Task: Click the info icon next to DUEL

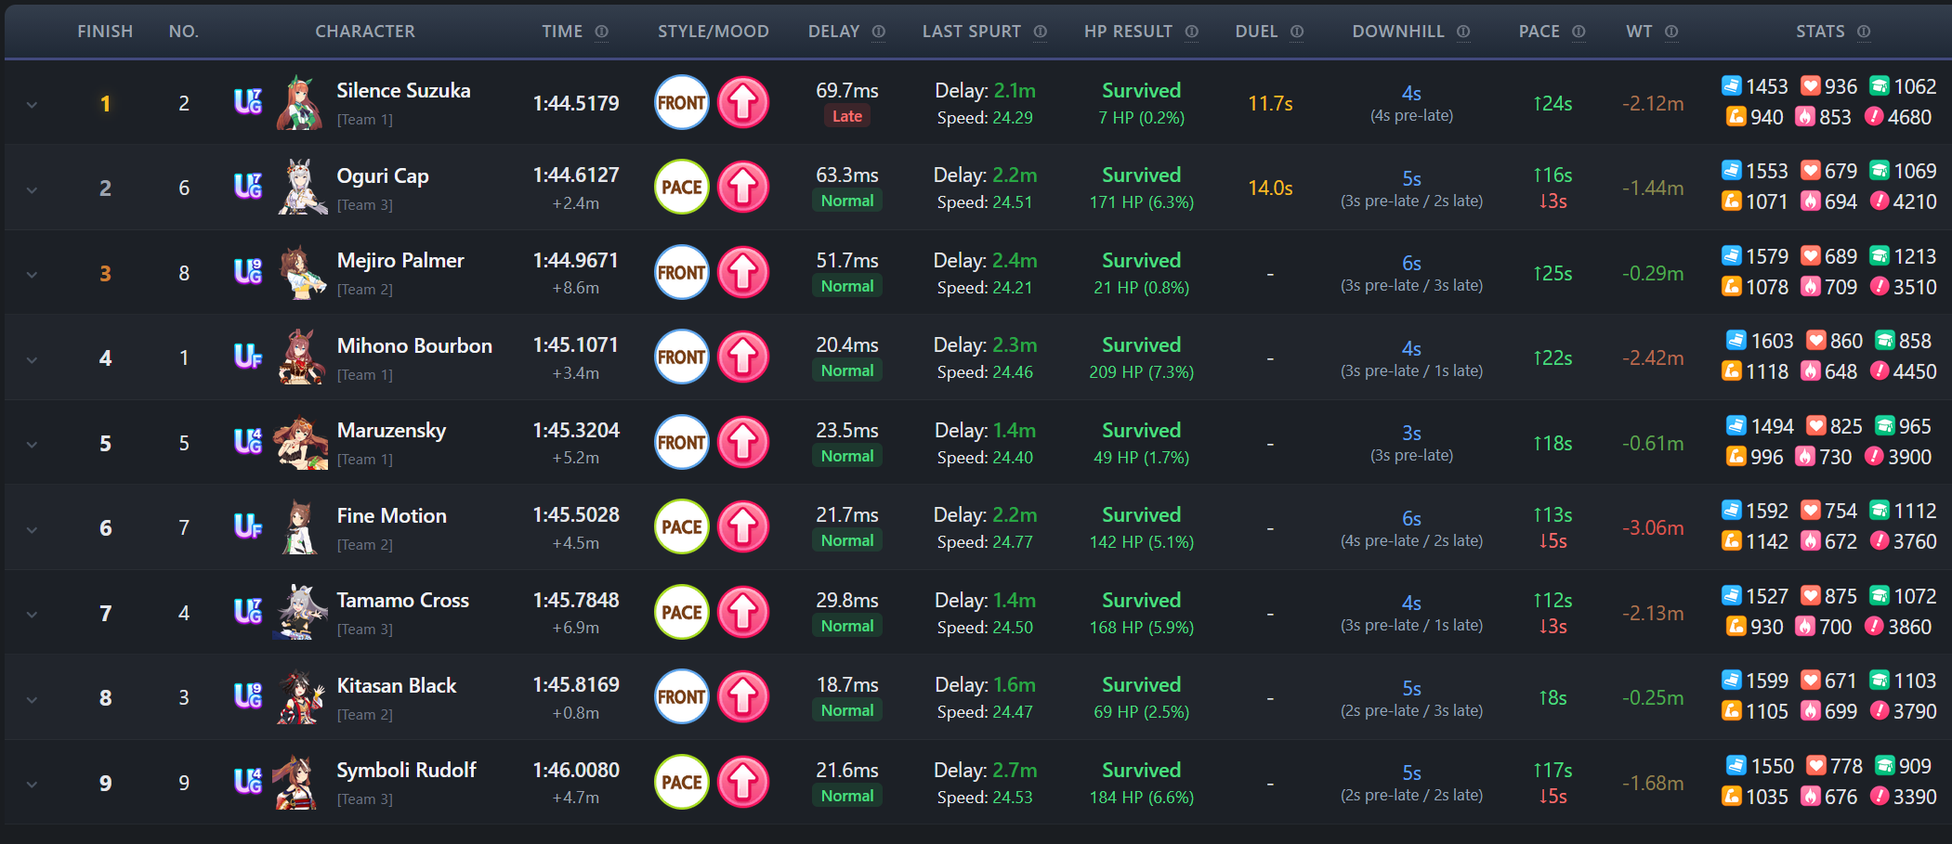Action: (x=1297, y=32)
